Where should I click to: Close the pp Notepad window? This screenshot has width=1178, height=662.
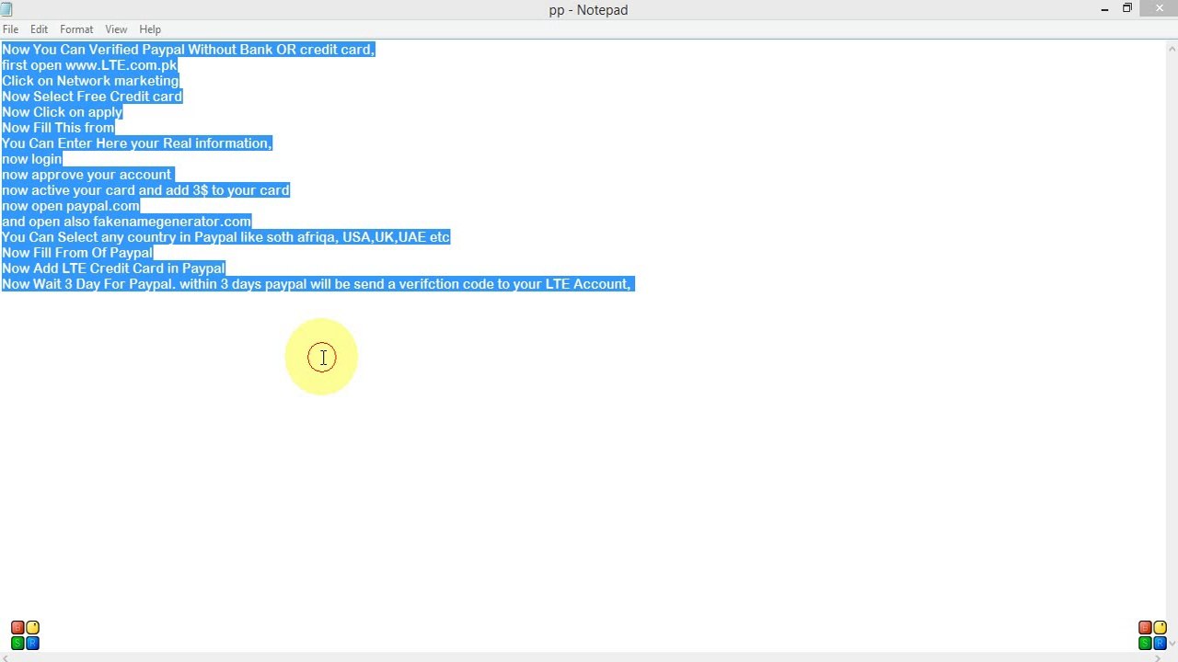tap(1159, 8)
